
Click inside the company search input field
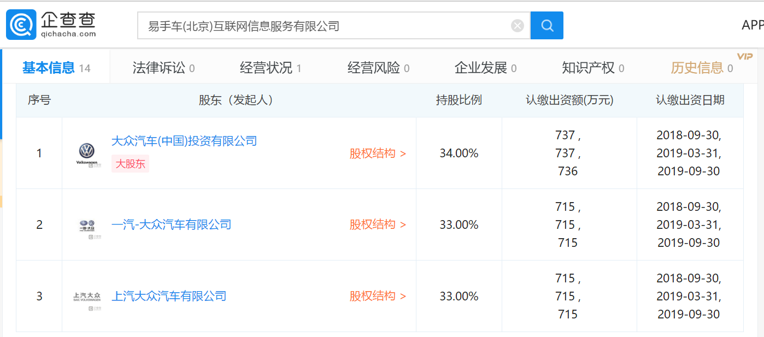click(328, 25)
